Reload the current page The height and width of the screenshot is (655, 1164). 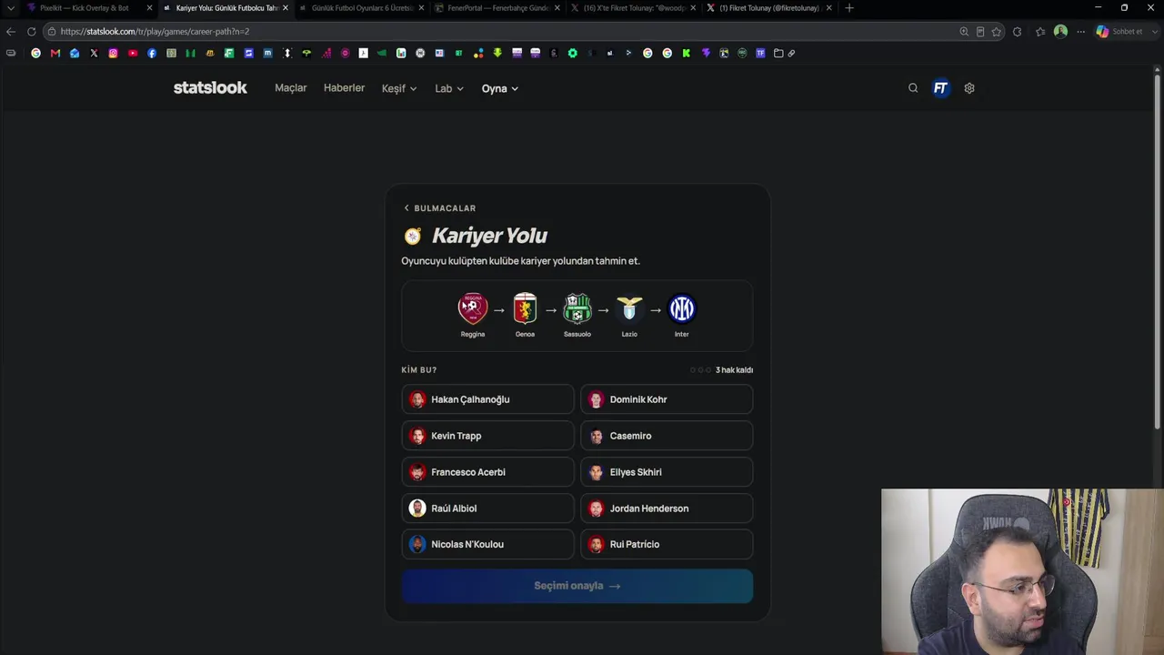click(31, 31)
